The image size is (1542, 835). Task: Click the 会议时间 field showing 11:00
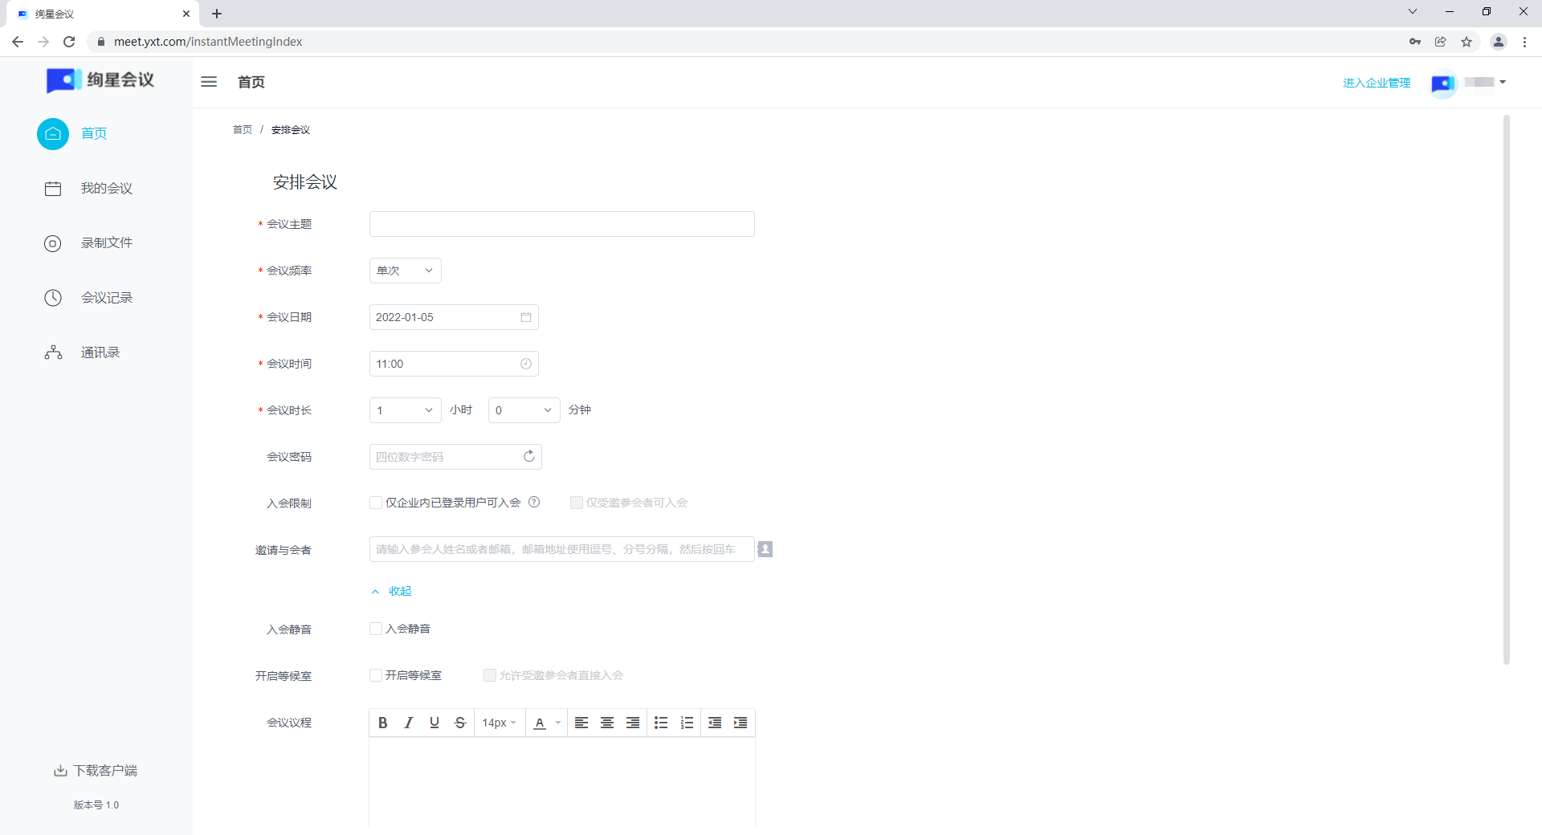tap(454, 364)
